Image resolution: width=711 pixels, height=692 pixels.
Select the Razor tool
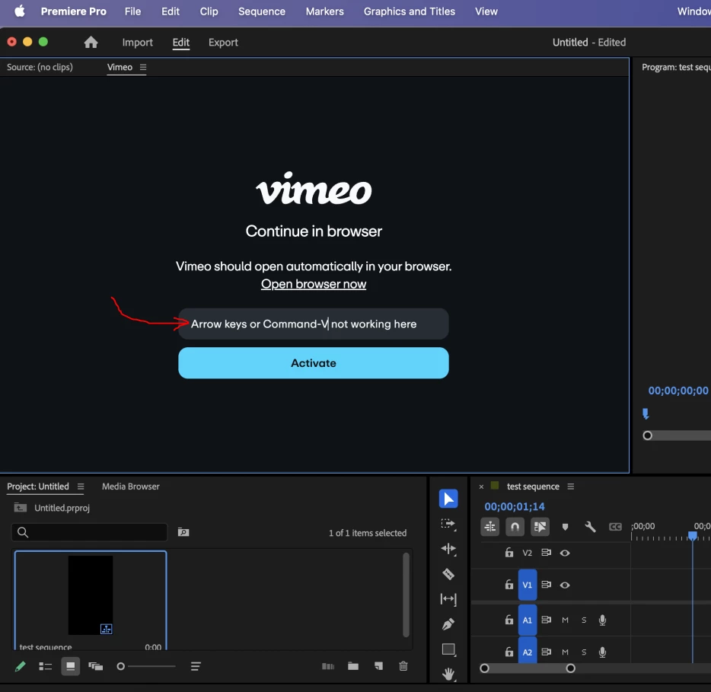(x=448, y=574)
